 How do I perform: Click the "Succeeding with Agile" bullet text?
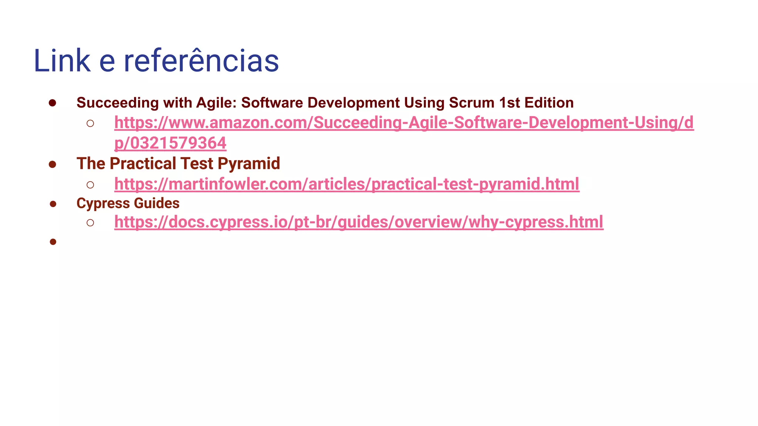coord(325,103)
